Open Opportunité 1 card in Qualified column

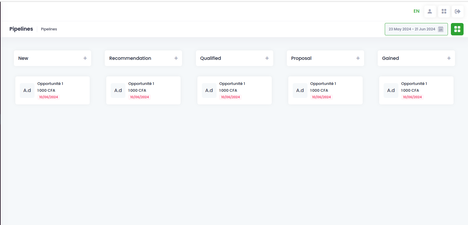235,90
